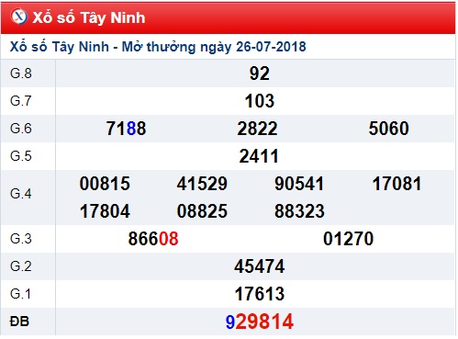Select the G.5 number 2411
The width and height of the screenshot is (458, 339).
[x=259, y=156]
